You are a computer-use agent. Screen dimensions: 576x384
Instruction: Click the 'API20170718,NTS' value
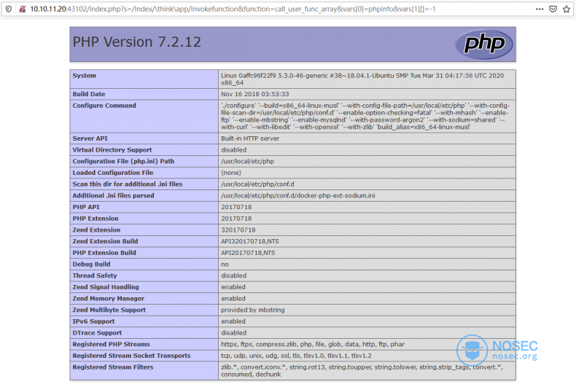pyautogui.click(x=248, y=253)
